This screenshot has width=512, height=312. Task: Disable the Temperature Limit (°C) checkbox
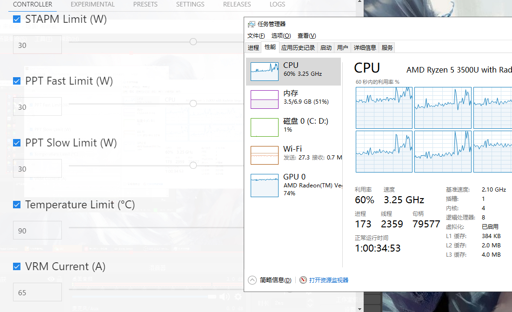[17, 205]
